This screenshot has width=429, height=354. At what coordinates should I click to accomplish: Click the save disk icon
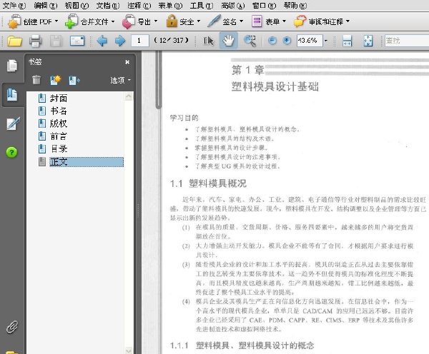(x=56, y=41)
